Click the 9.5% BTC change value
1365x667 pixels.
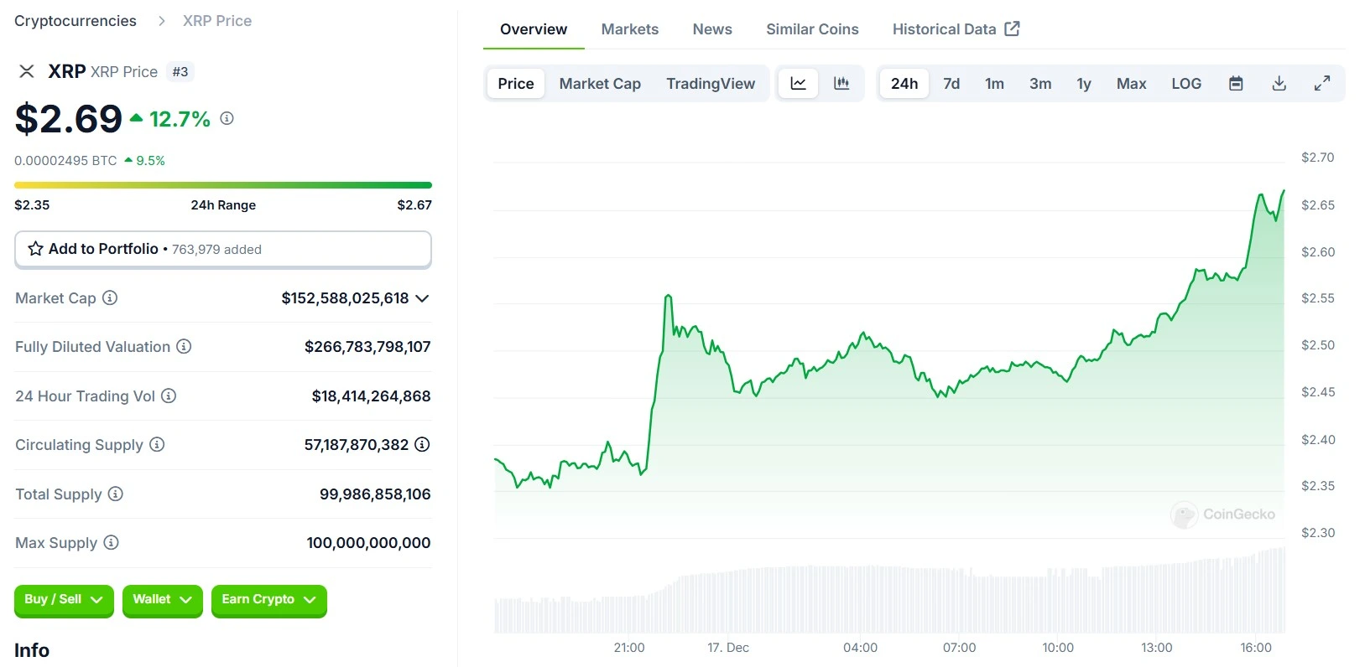(150, 161)
